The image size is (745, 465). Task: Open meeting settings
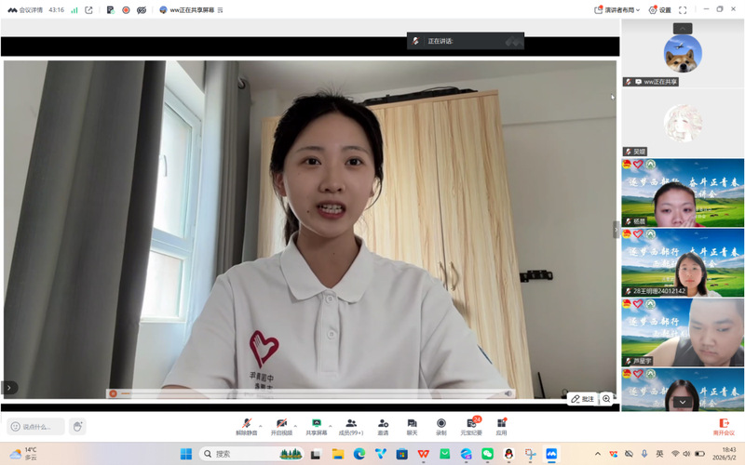(660, 9)
